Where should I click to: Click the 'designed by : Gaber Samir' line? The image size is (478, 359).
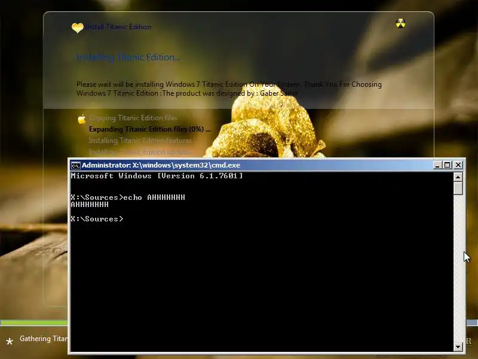click(x=186, y=93)
